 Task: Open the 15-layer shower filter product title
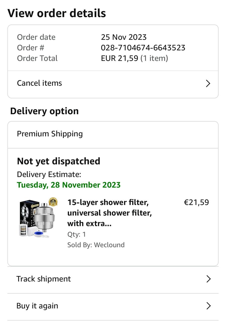[x=109, y=213]
